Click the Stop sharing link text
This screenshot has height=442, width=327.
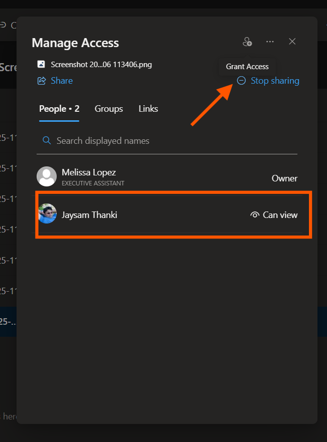pyautogui.click(x=275, y=81)
